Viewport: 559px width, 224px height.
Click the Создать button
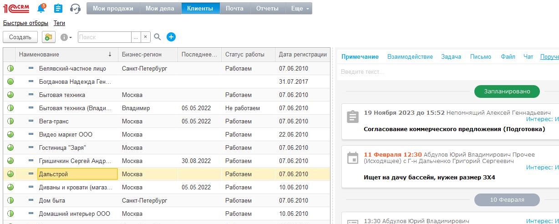pos(20,37)
